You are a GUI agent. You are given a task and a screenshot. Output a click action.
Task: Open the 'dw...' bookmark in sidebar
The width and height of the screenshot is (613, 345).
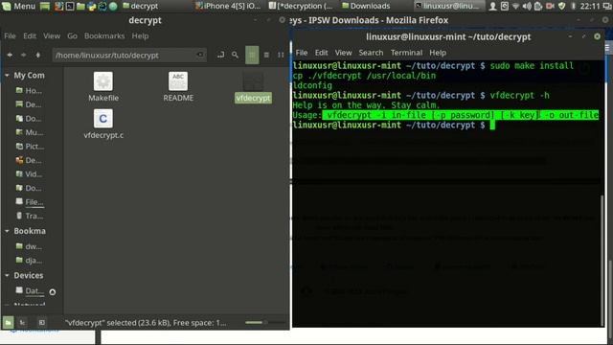[30, 246]
